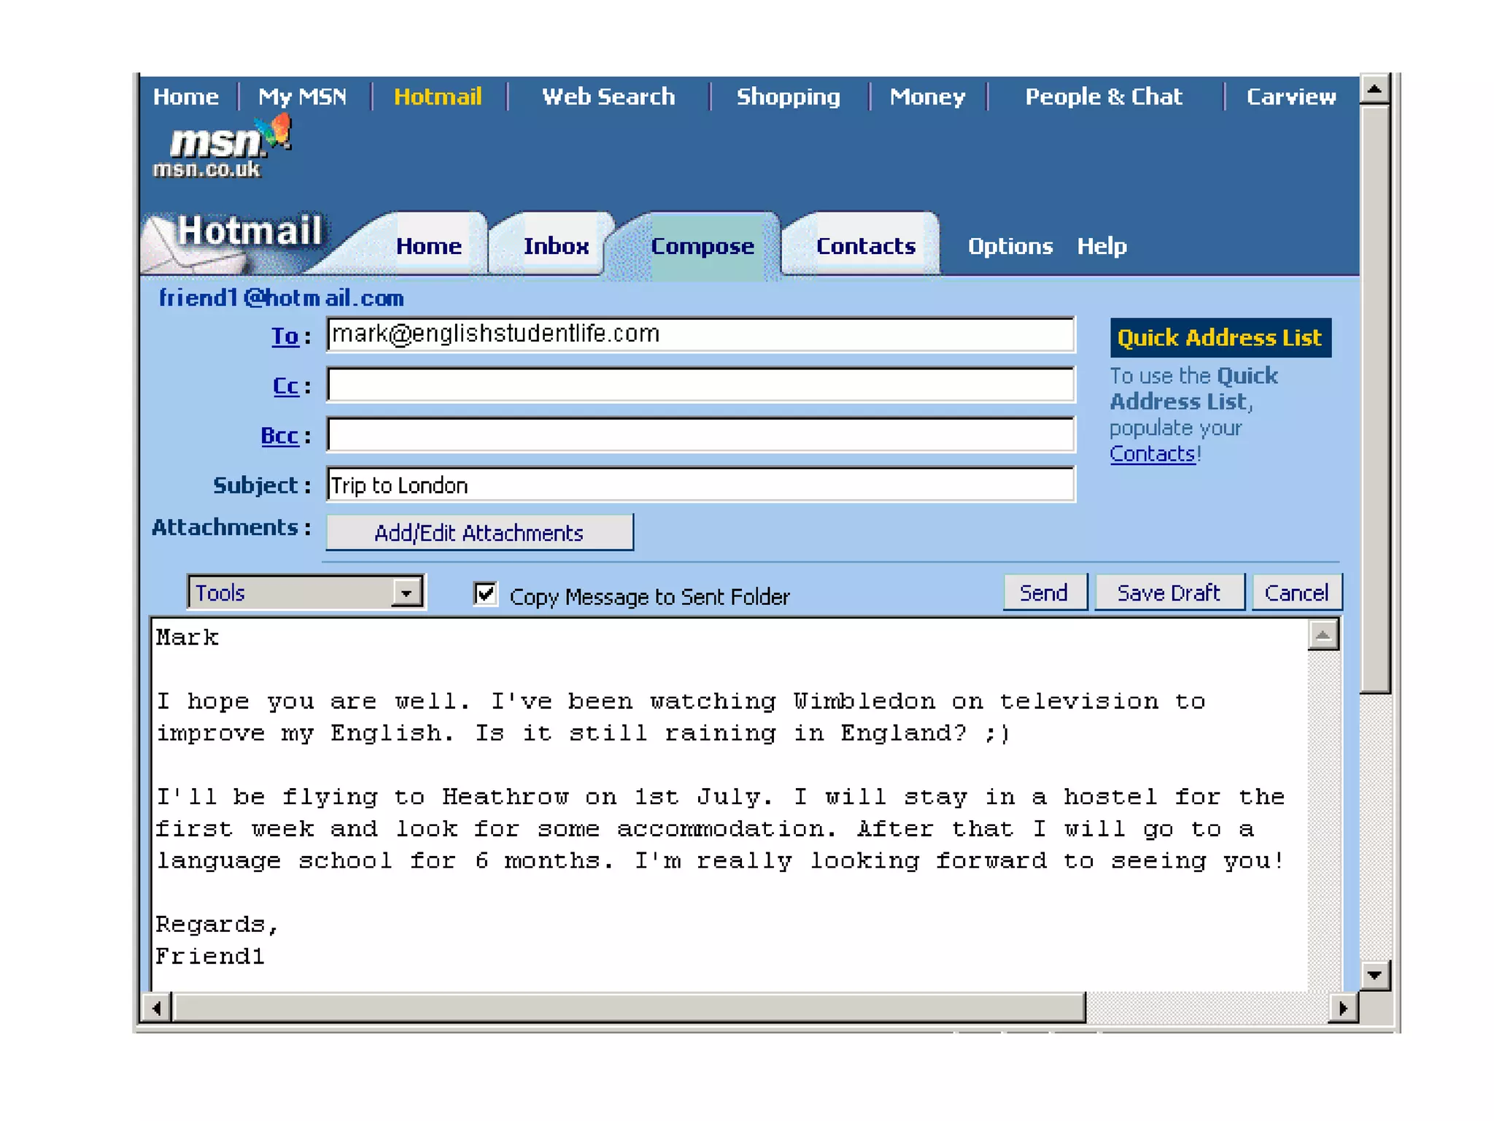Click 'Mark' greeting line in message
The image size is (1494, 1121).
coord(187,637)
